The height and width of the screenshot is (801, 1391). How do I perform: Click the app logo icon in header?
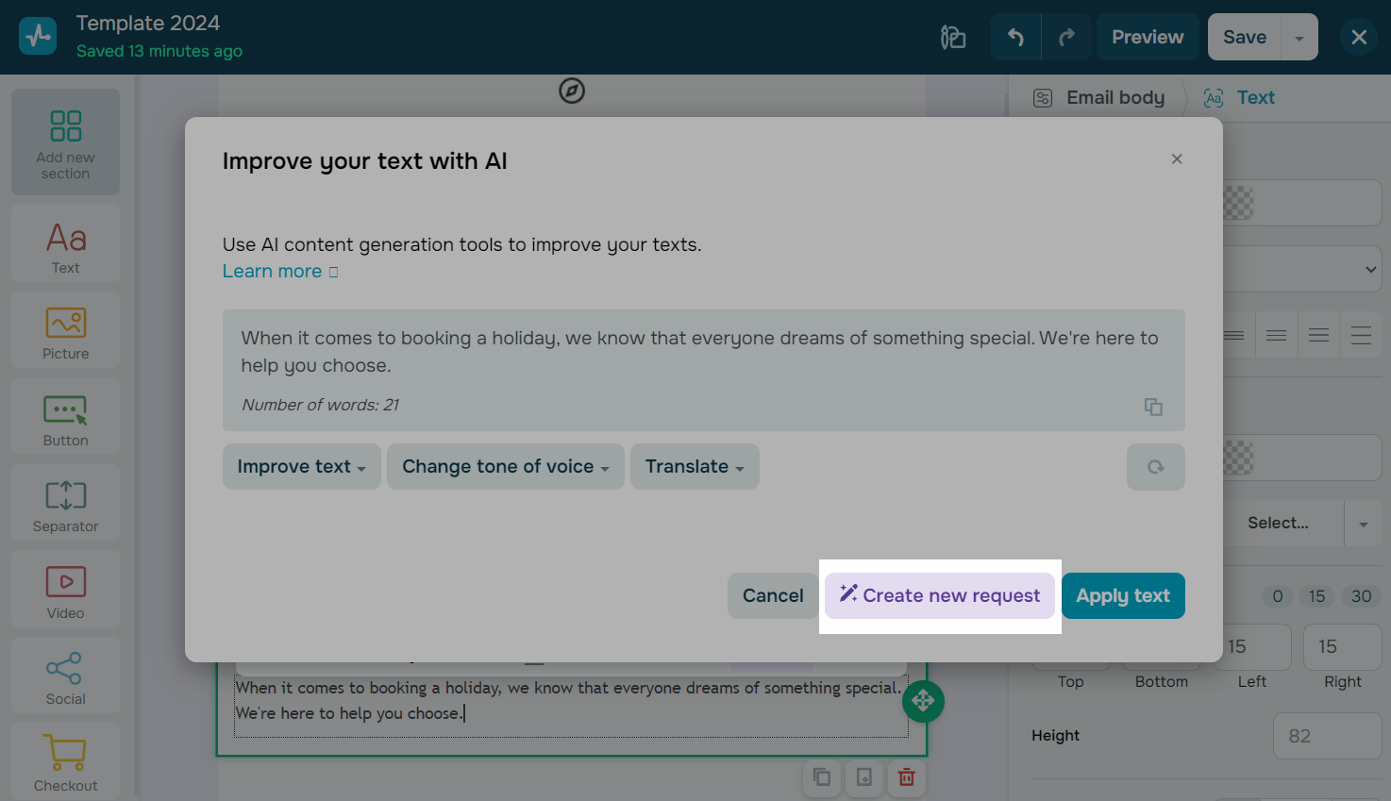click(38, 37)
